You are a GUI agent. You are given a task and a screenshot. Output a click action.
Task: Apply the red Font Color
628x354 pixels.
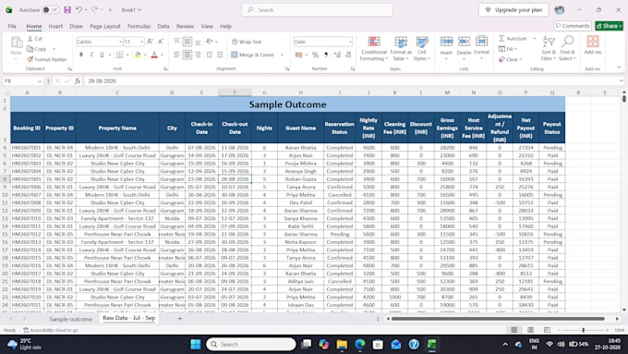tap(154, 55)
